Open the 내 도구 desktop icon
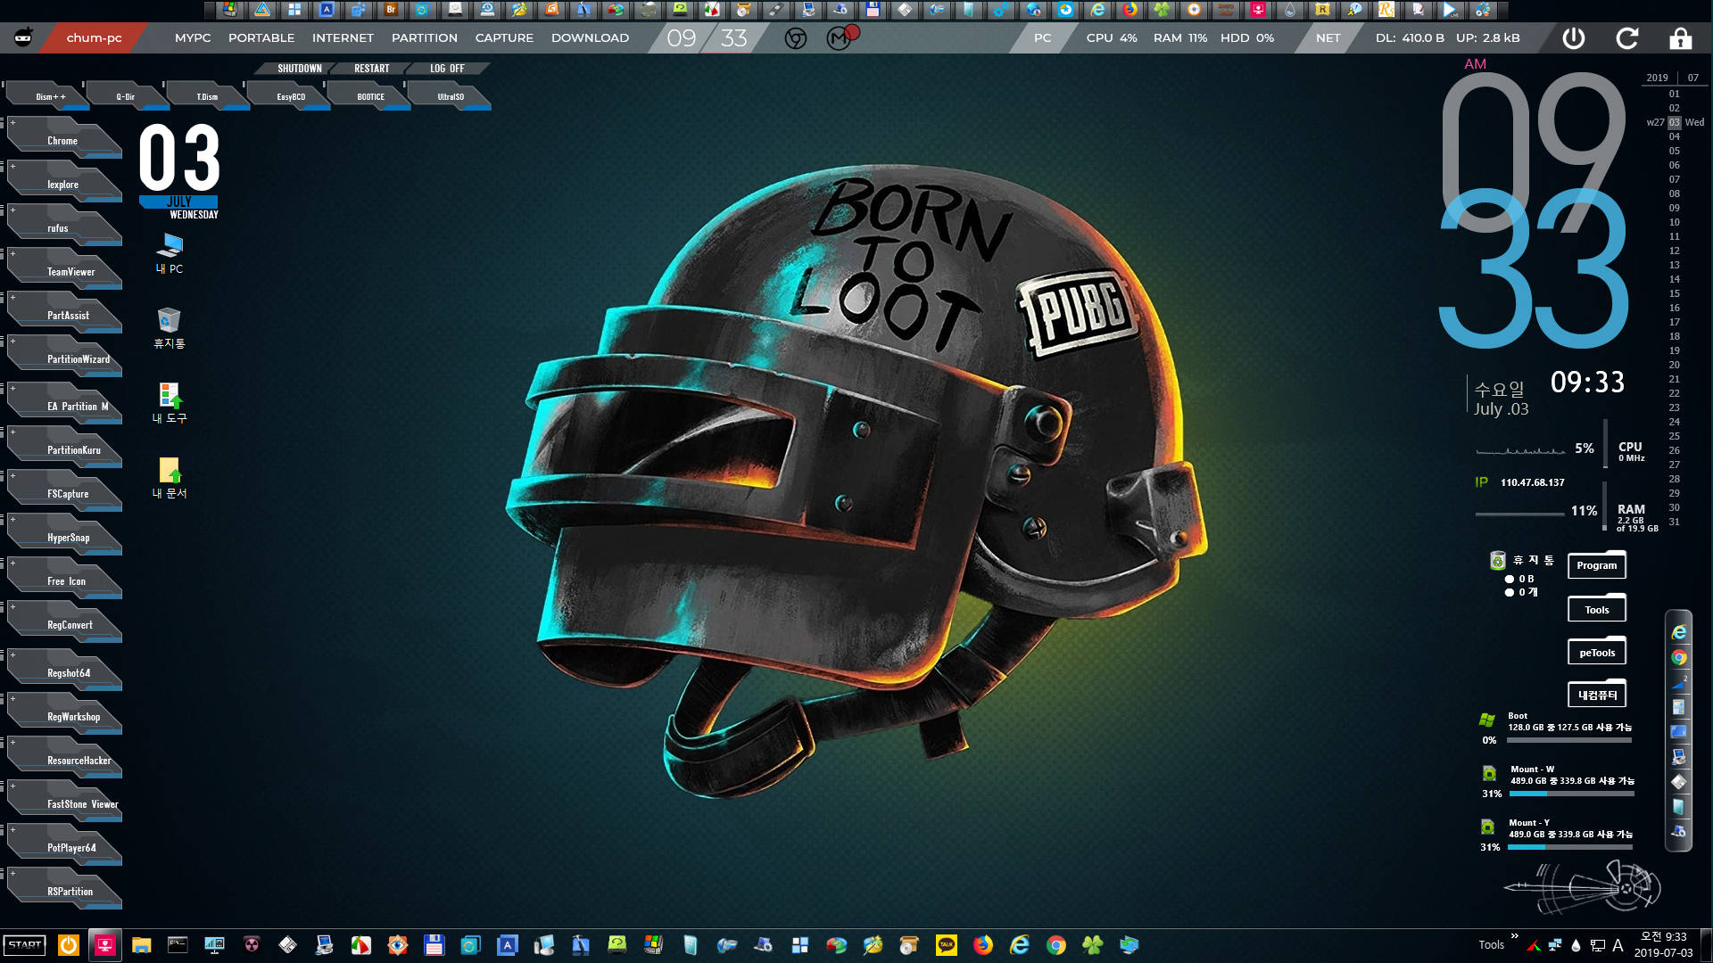The height and width of the screenshot is (963, 1713). coord(170,403)
